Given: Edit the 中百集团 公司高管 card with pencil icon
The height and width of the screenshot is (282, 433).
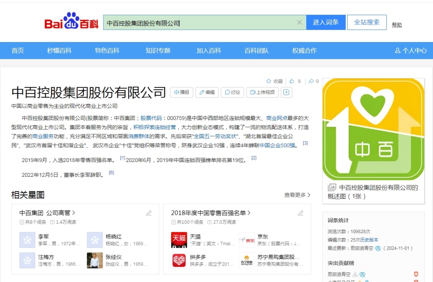Looking at the screenshot, I should click(149, 213).
